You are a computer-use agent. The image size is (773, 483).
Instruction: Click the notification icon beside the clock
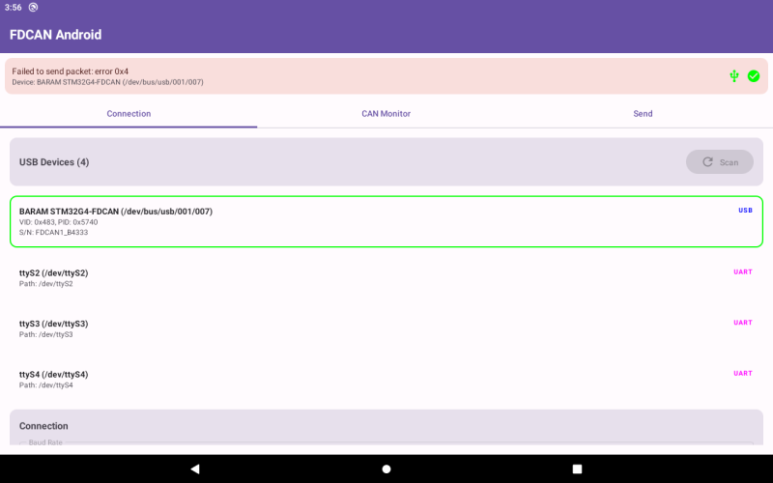33,7
